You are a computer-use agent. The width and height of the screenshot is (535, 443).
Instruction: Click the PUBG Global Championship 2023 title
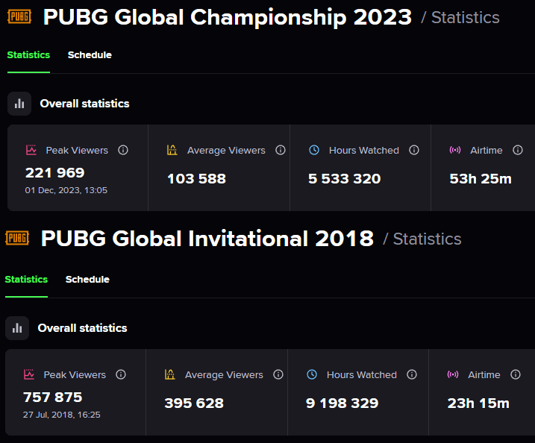click(227, 17)
